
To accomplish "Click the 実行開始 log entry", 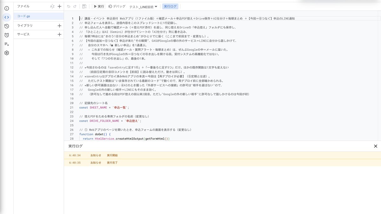I will (112, 155).
